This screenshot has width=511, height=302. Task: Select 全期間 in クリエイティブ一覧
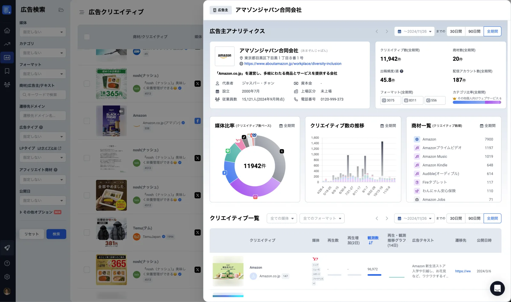tap(492, 218)
